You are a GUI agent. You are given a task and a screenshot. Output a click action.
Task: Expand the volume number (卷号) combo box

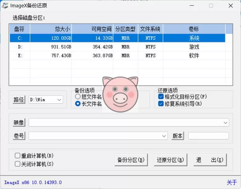click(x=164, y=136)
